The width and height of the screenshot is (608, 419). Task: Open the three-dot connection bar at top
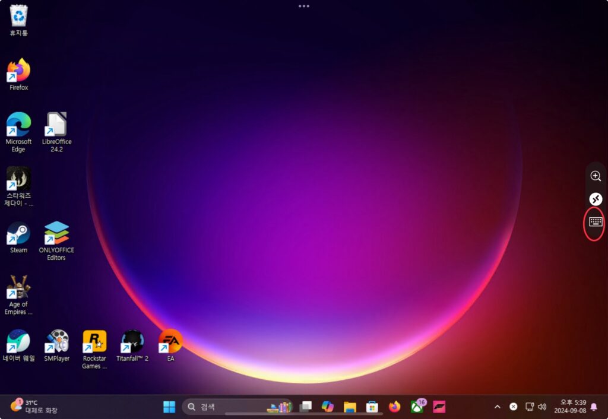pyautogui.click(x=304, y=6)
